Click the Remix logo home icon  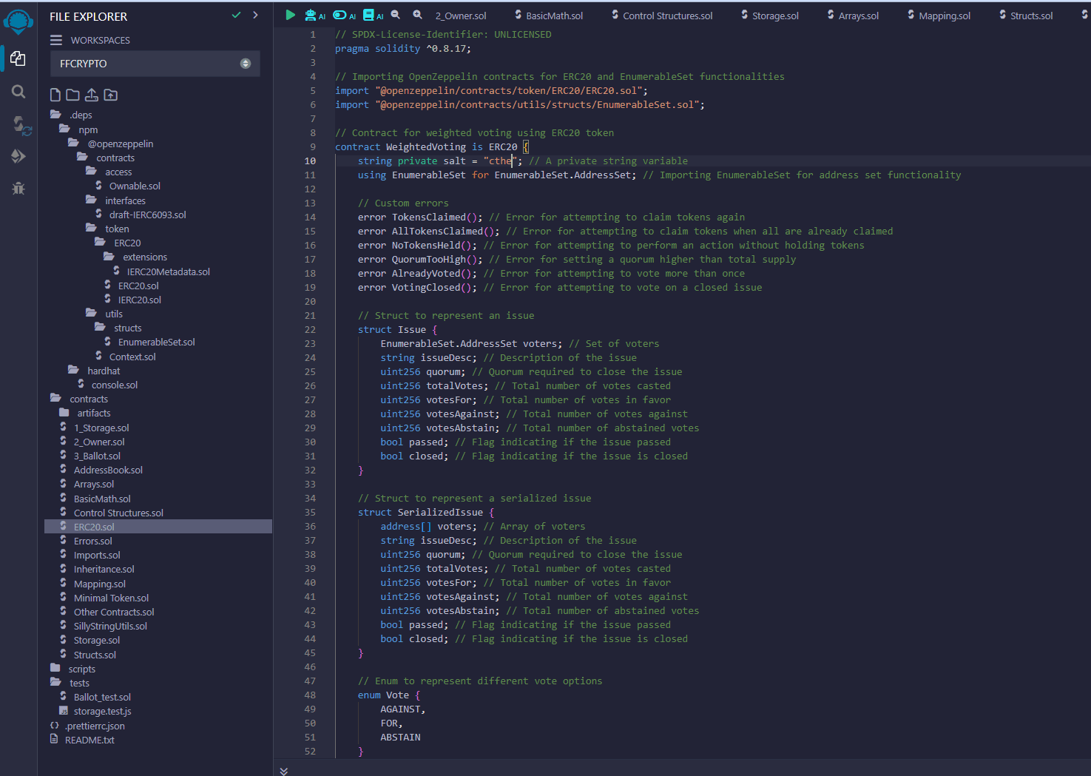(x=18, y=21)
